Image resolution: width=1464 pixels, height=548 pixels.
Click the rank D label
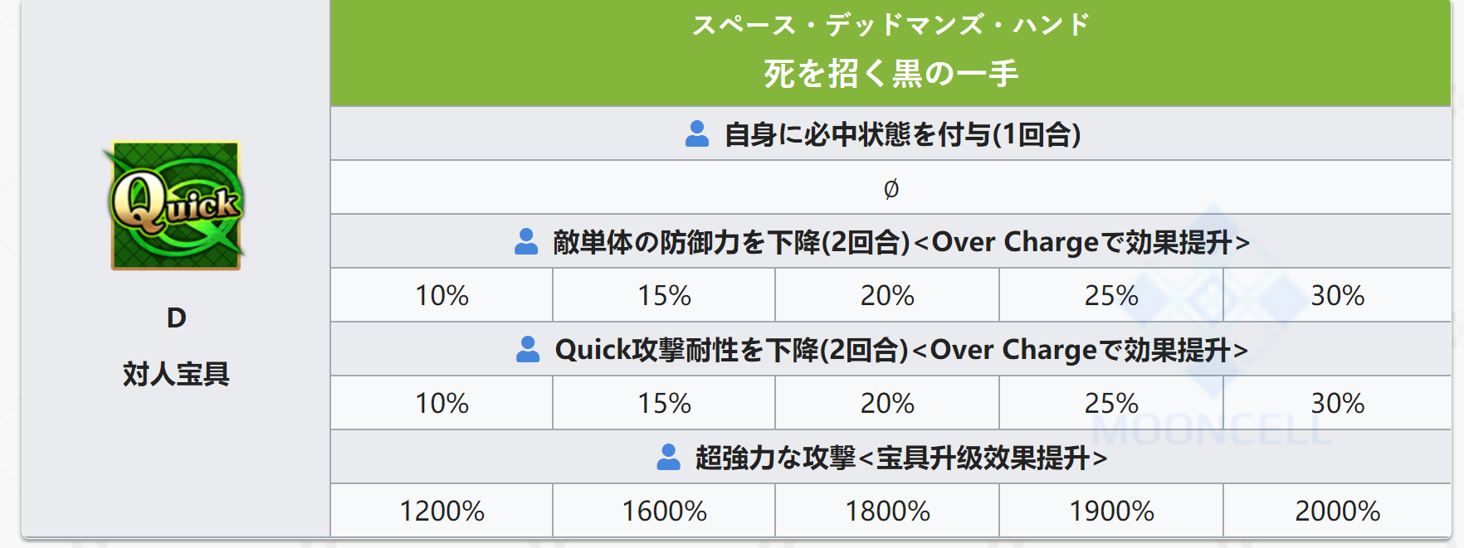coord(176,318)
